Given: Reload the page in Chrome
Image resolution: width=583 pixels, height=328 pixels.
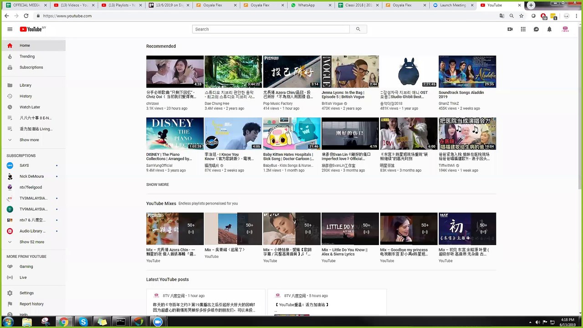Looking at the screenshot, I should point(26,15).
